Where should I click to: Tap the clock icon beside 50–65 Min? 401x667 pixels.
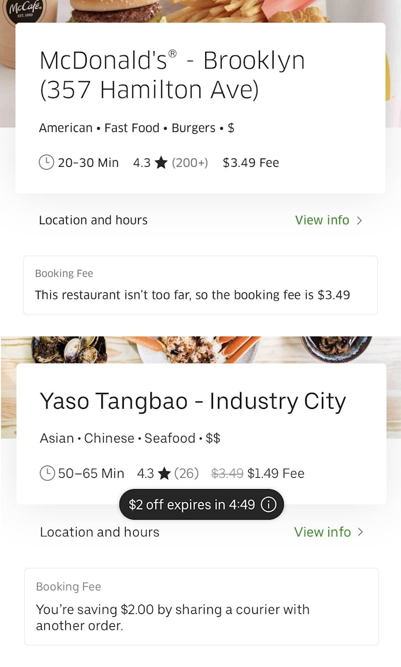[x=47, y=473]
